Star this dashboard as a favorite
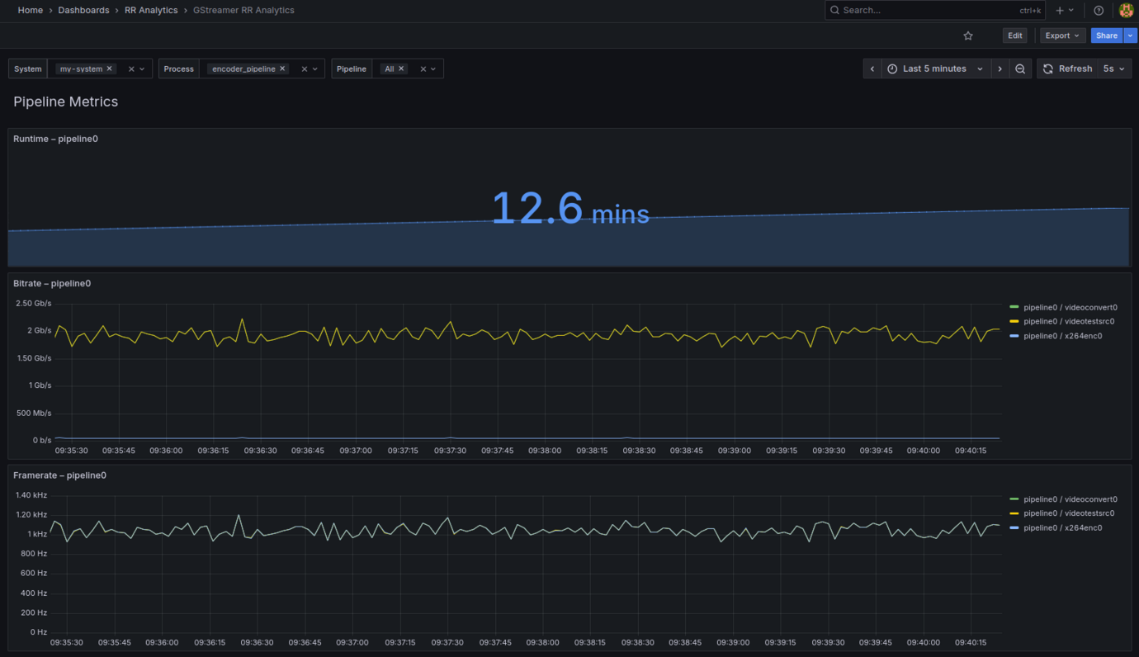 (968, 35)
